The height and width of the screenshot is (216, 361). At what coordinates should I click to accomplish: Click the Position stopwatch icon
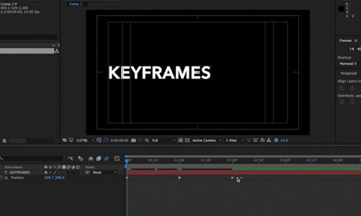tap(3, 178)
